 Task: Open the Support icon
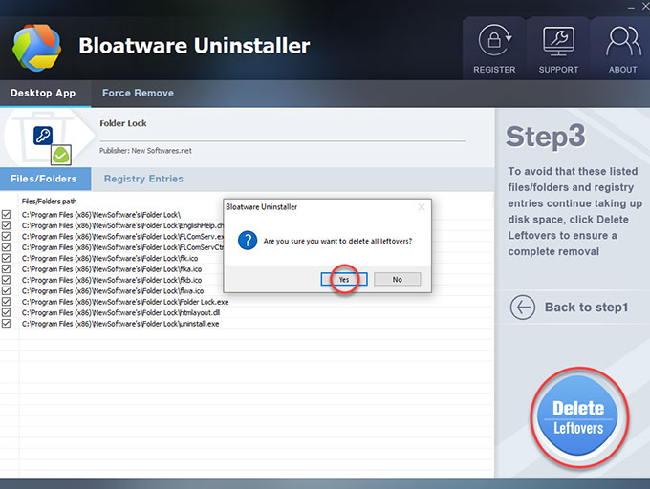pyautogui.click(x=558, y=49)
